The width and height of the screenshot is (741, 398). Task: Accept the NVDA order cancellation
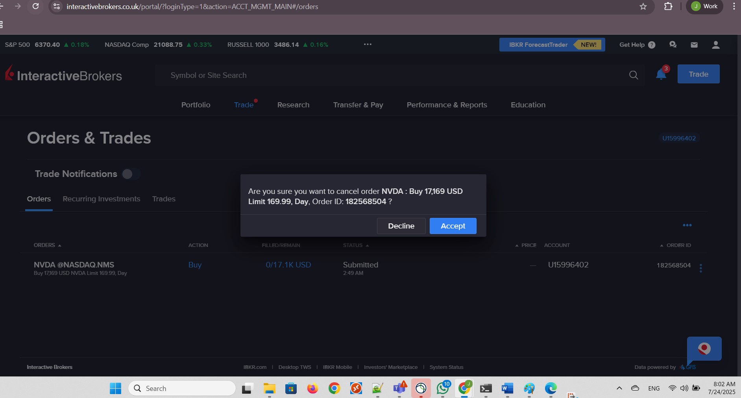(x=453, y=226)
